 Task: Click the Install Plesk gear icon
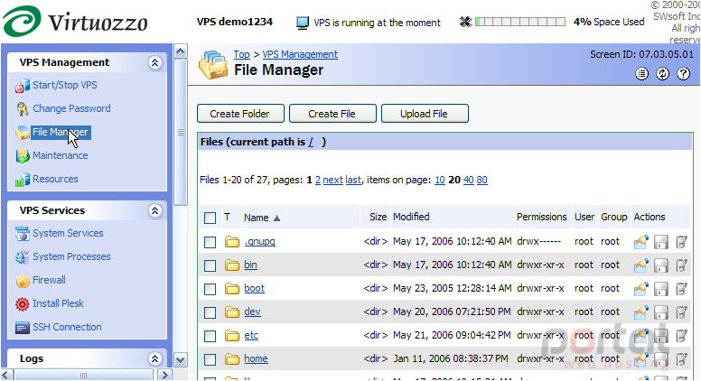[23, 303]
